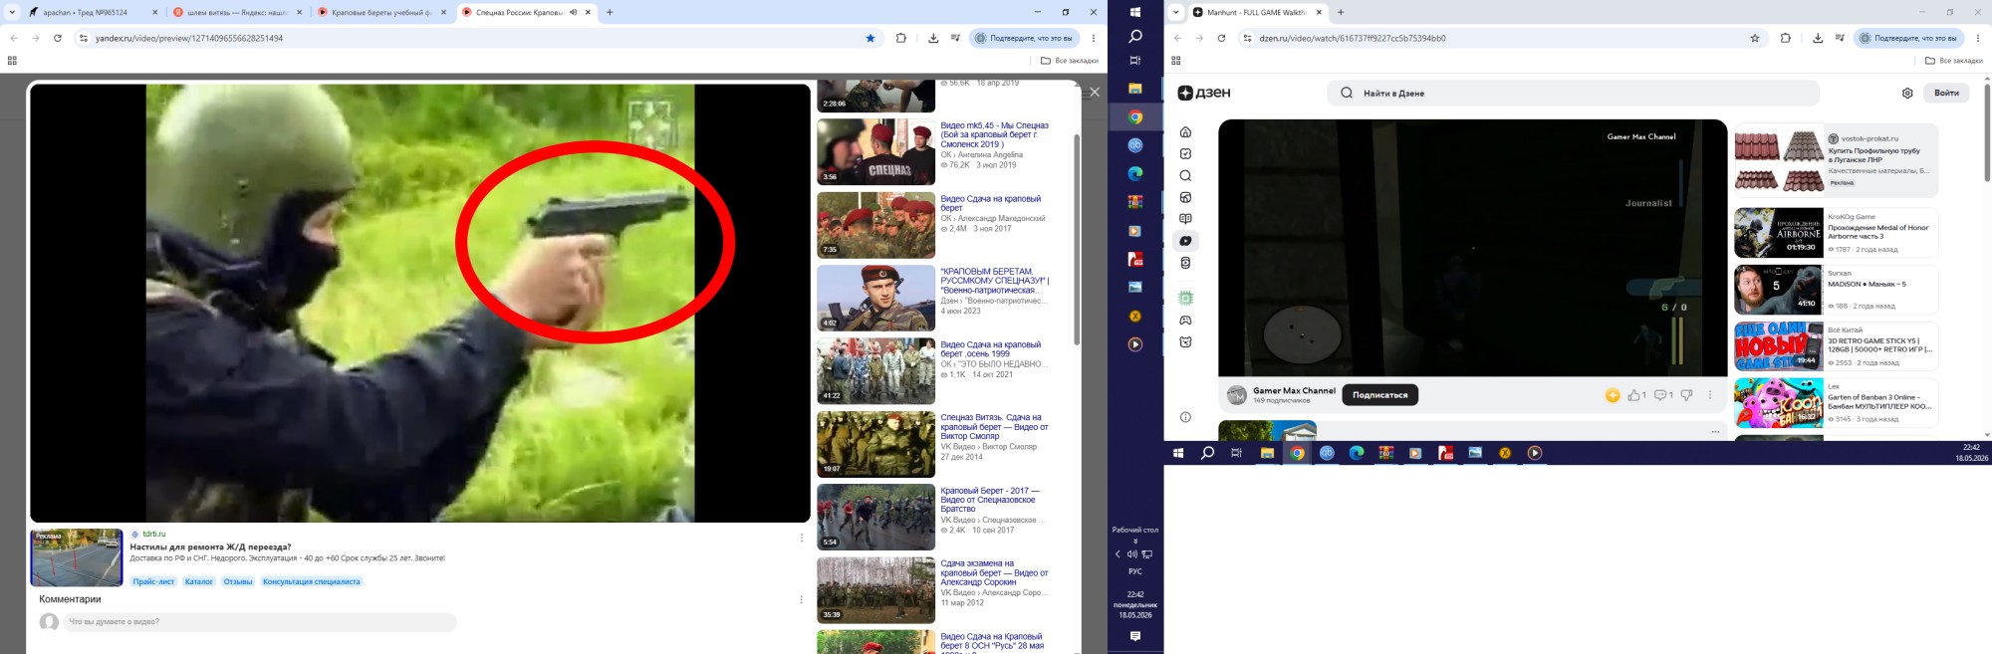The image size is (1992, 654).
Task: Select the highlighted video icon in Dzen sidebar
Action: 1185,241
